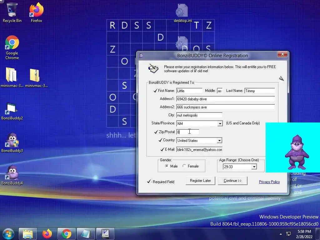
Task: Open the clock showing 5:58 PM
Action: [304, 234]
